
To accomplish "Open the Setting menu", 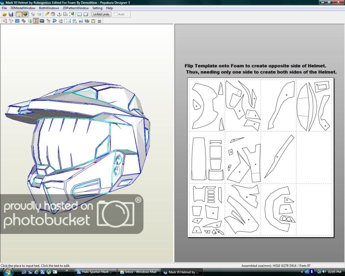I will 97,8.
